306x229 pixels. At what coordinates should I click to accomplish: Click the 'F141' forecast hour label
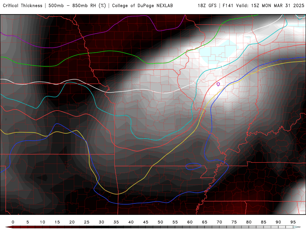pyautogui.click(x=228, y=6)
